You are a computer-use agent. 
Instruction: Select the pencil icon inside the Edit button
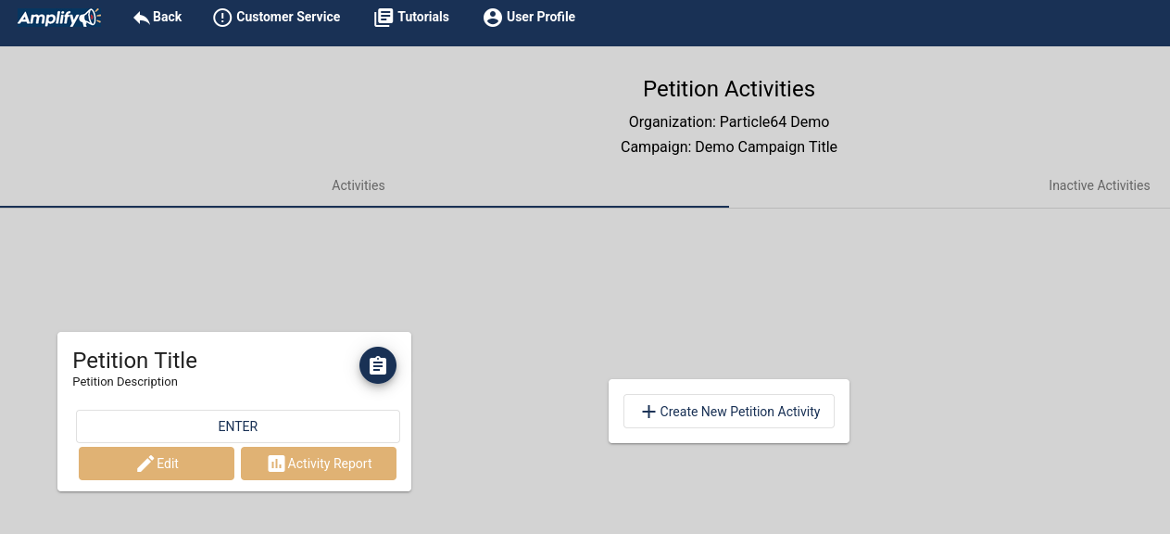(145, 463)
